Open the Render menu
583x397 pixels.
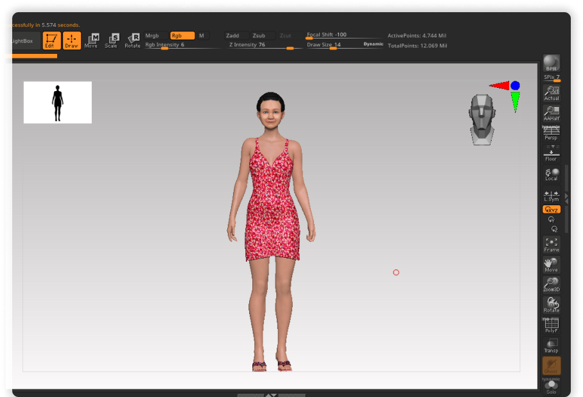click(x=376, y=4)
